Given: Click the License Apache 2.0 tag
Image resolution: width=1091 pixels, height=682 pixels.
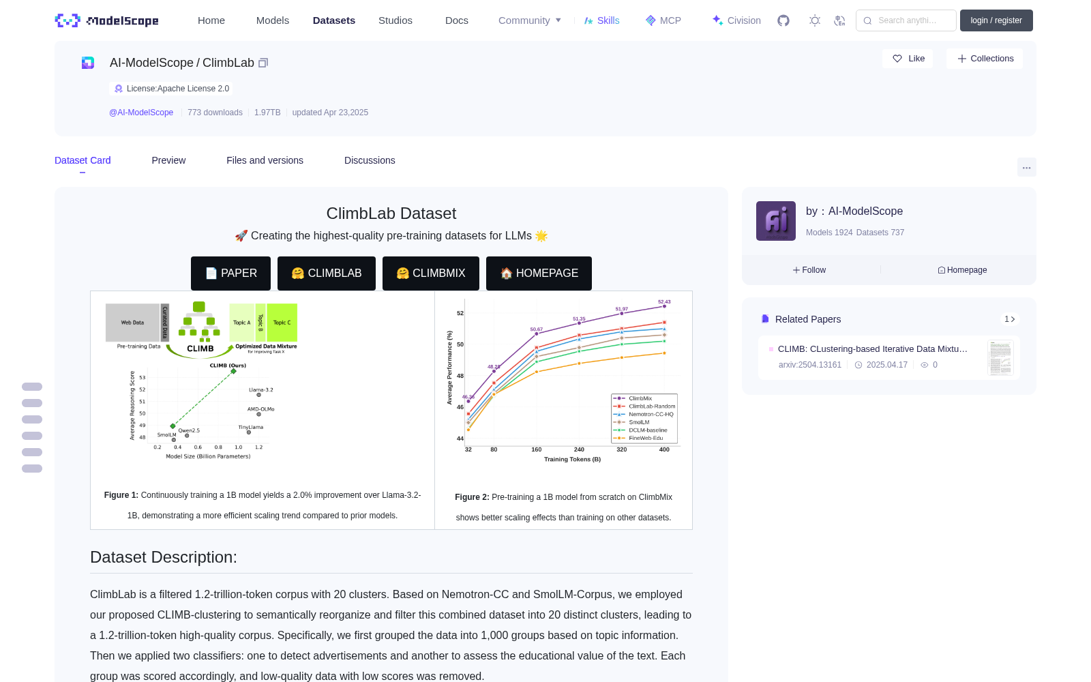Looking at the screenshot, I should click(x=171, y=89).
